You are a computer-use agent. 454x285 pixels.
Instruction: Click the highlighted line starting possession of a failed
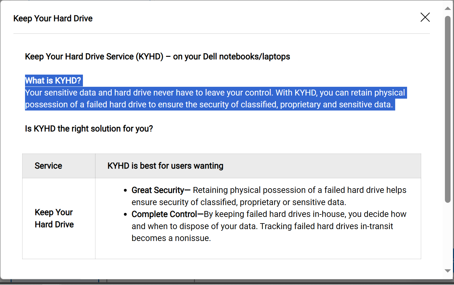click(x=209, y=105)
